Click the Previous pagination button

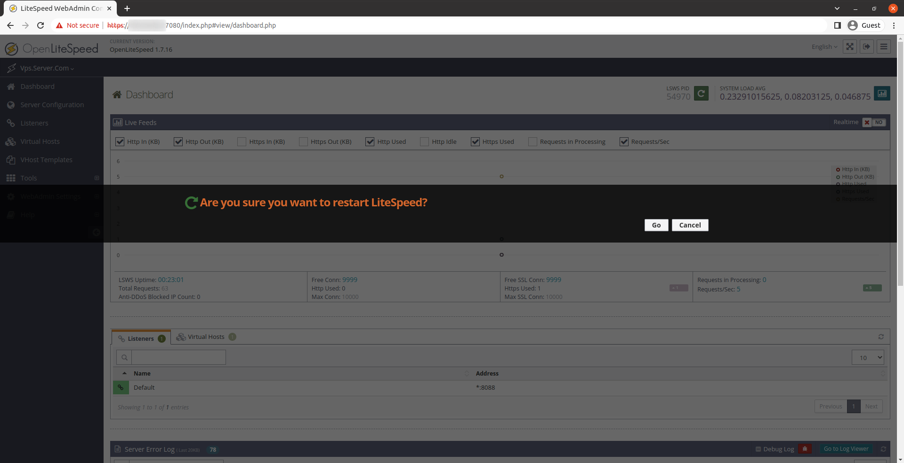pos(831,406)
